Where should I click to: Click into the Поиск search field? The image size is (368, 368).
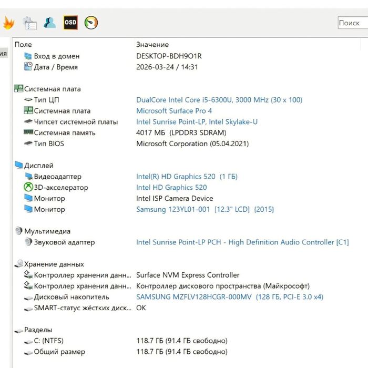pos(353,23)
